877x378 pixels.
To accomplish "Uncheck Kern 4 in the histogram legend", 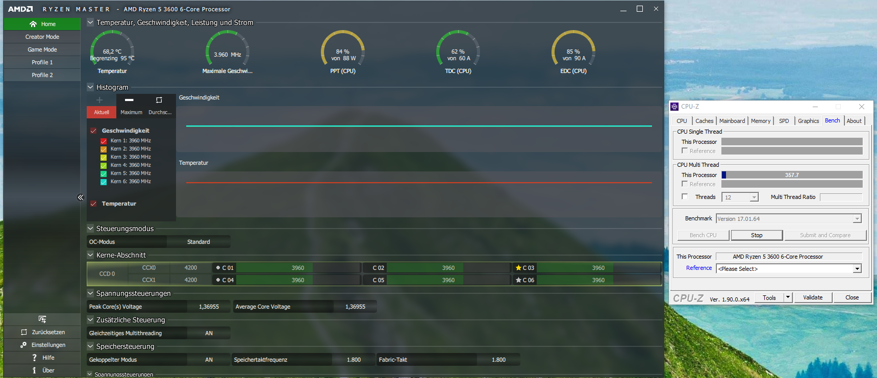I will click(x=104, y=166).
